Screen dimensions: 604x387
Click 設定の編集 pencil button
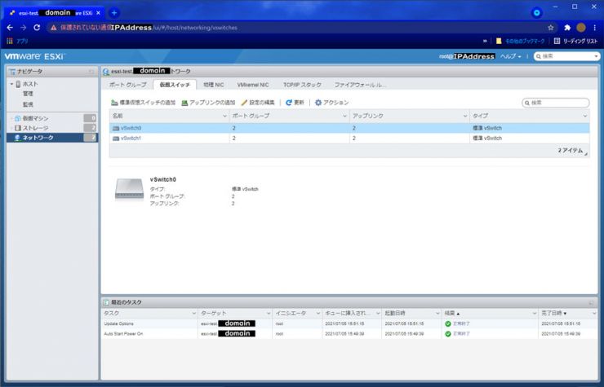click(x=258, y=103)
